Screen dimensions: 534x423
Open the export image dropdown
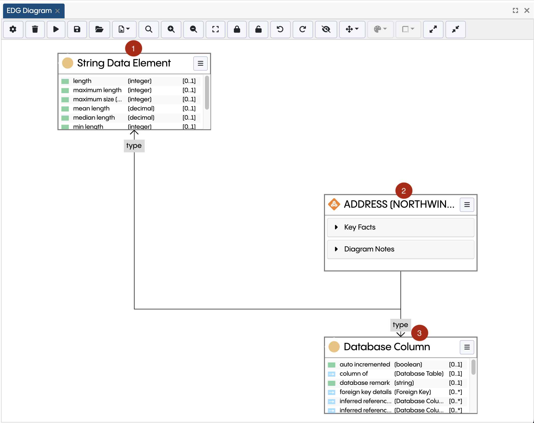click(x=124, y=29)
